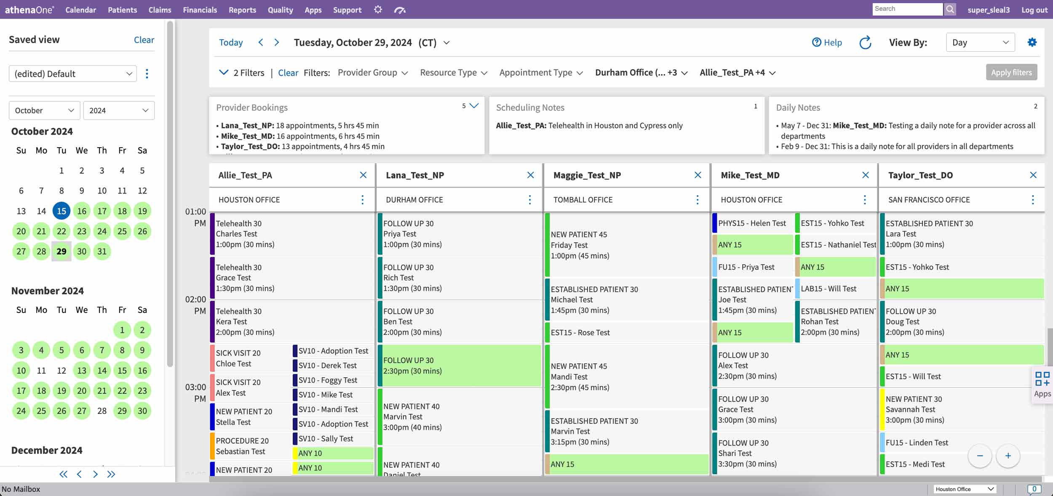
Task: Open the Claims menu
Action: tap(160, 10)
